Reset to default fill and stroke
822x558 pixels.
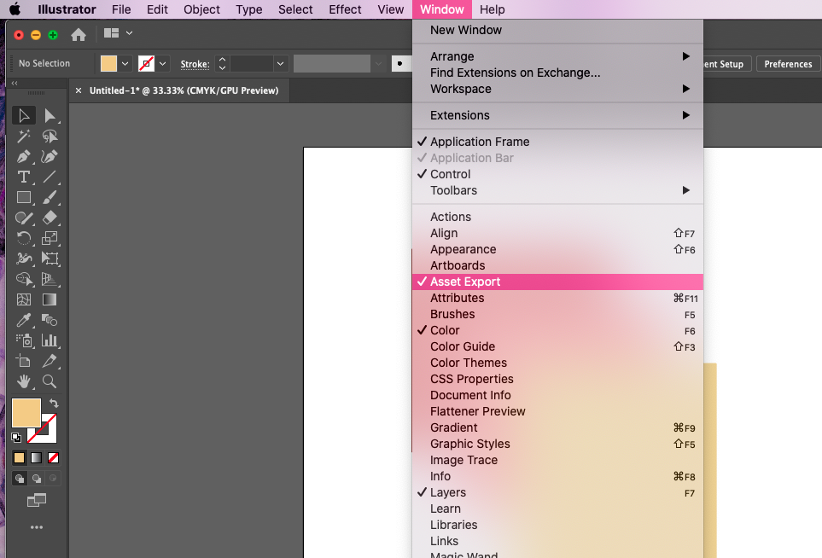[16, 437]
